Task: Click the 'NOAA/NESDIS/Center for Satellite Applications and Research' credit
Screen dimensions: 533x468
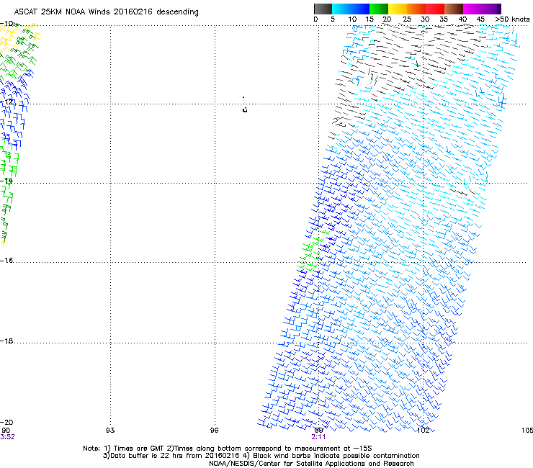Action: click(x=311, y=464)
